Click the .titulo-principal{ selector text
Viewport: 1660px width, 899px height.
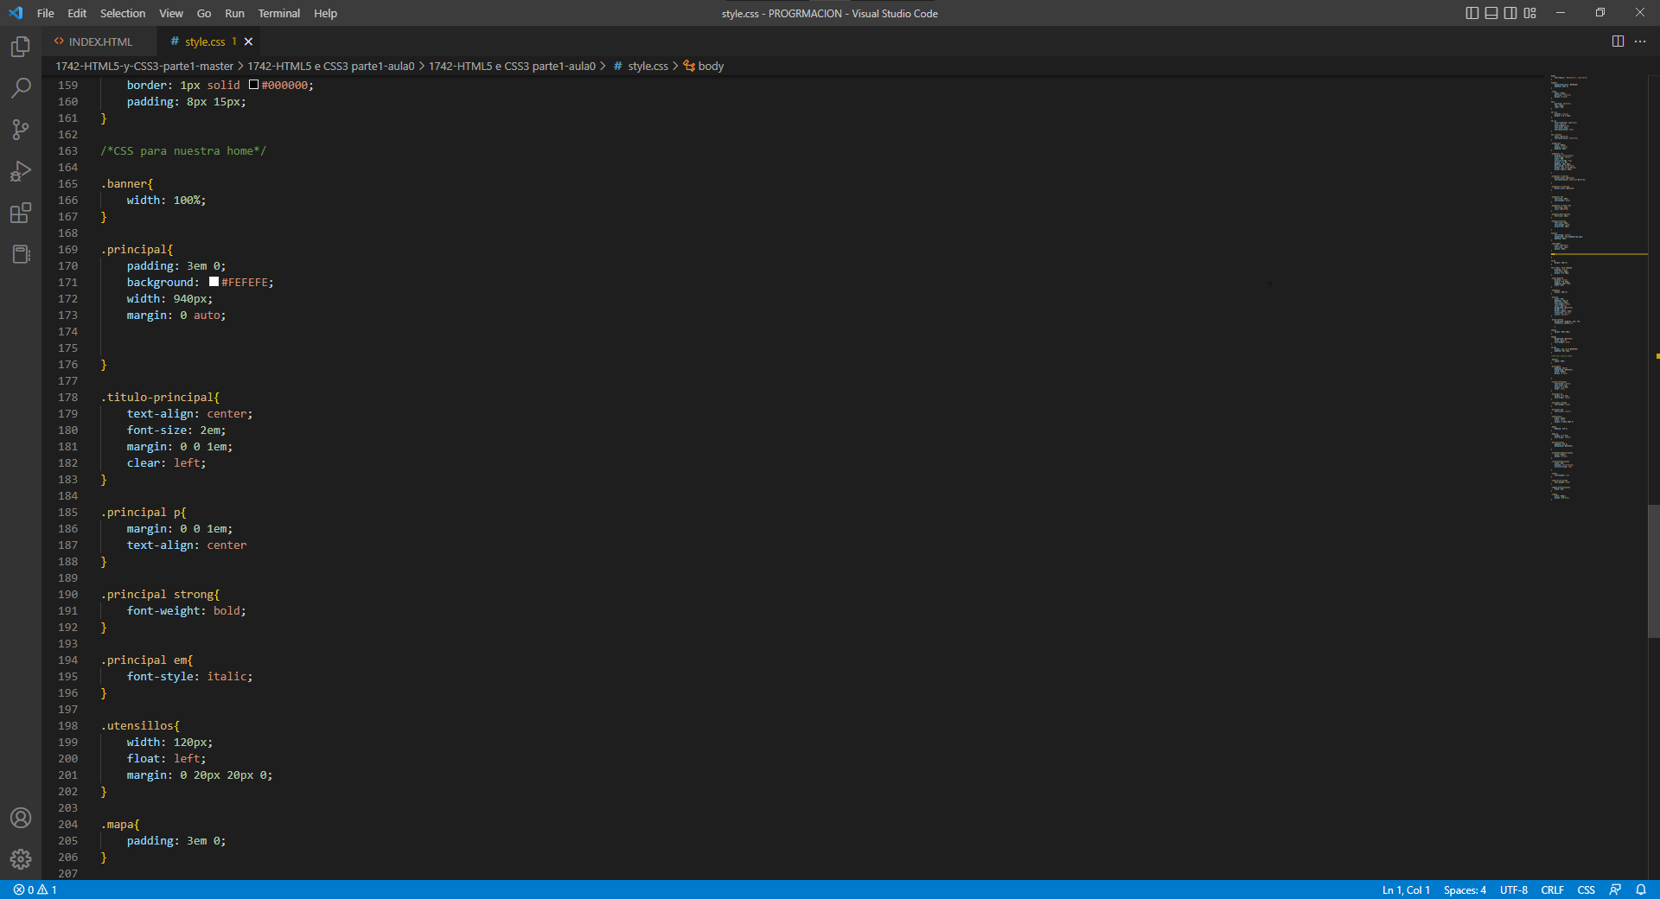[160, 397]
